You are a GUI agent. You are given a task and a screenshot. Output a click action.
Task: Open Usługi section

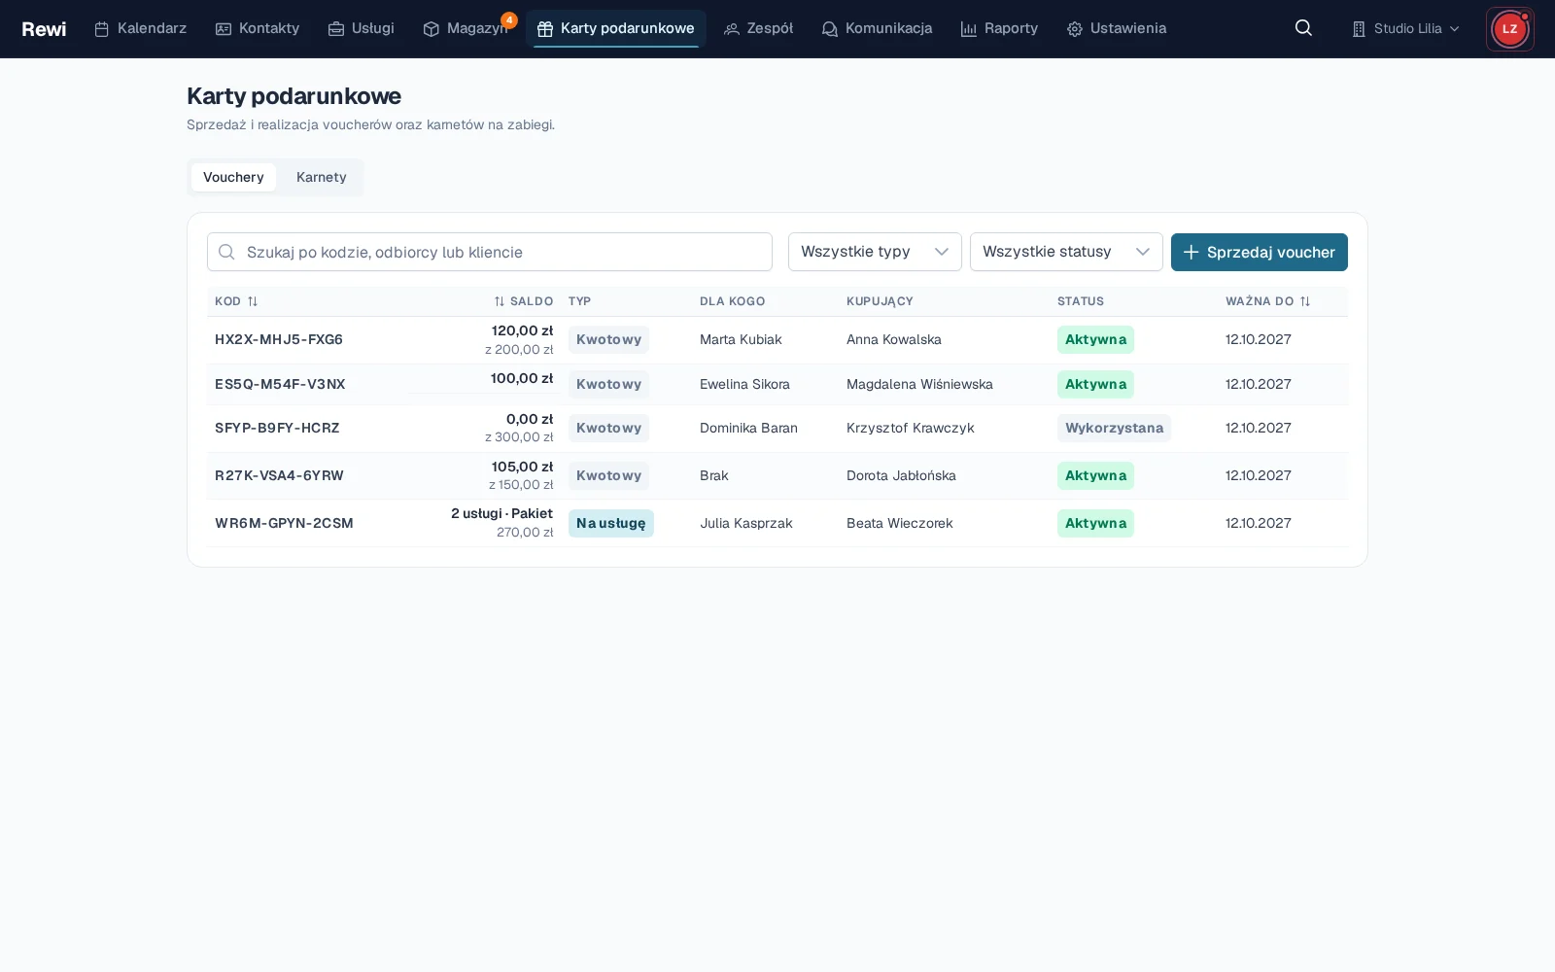click(x=362, y=29)
